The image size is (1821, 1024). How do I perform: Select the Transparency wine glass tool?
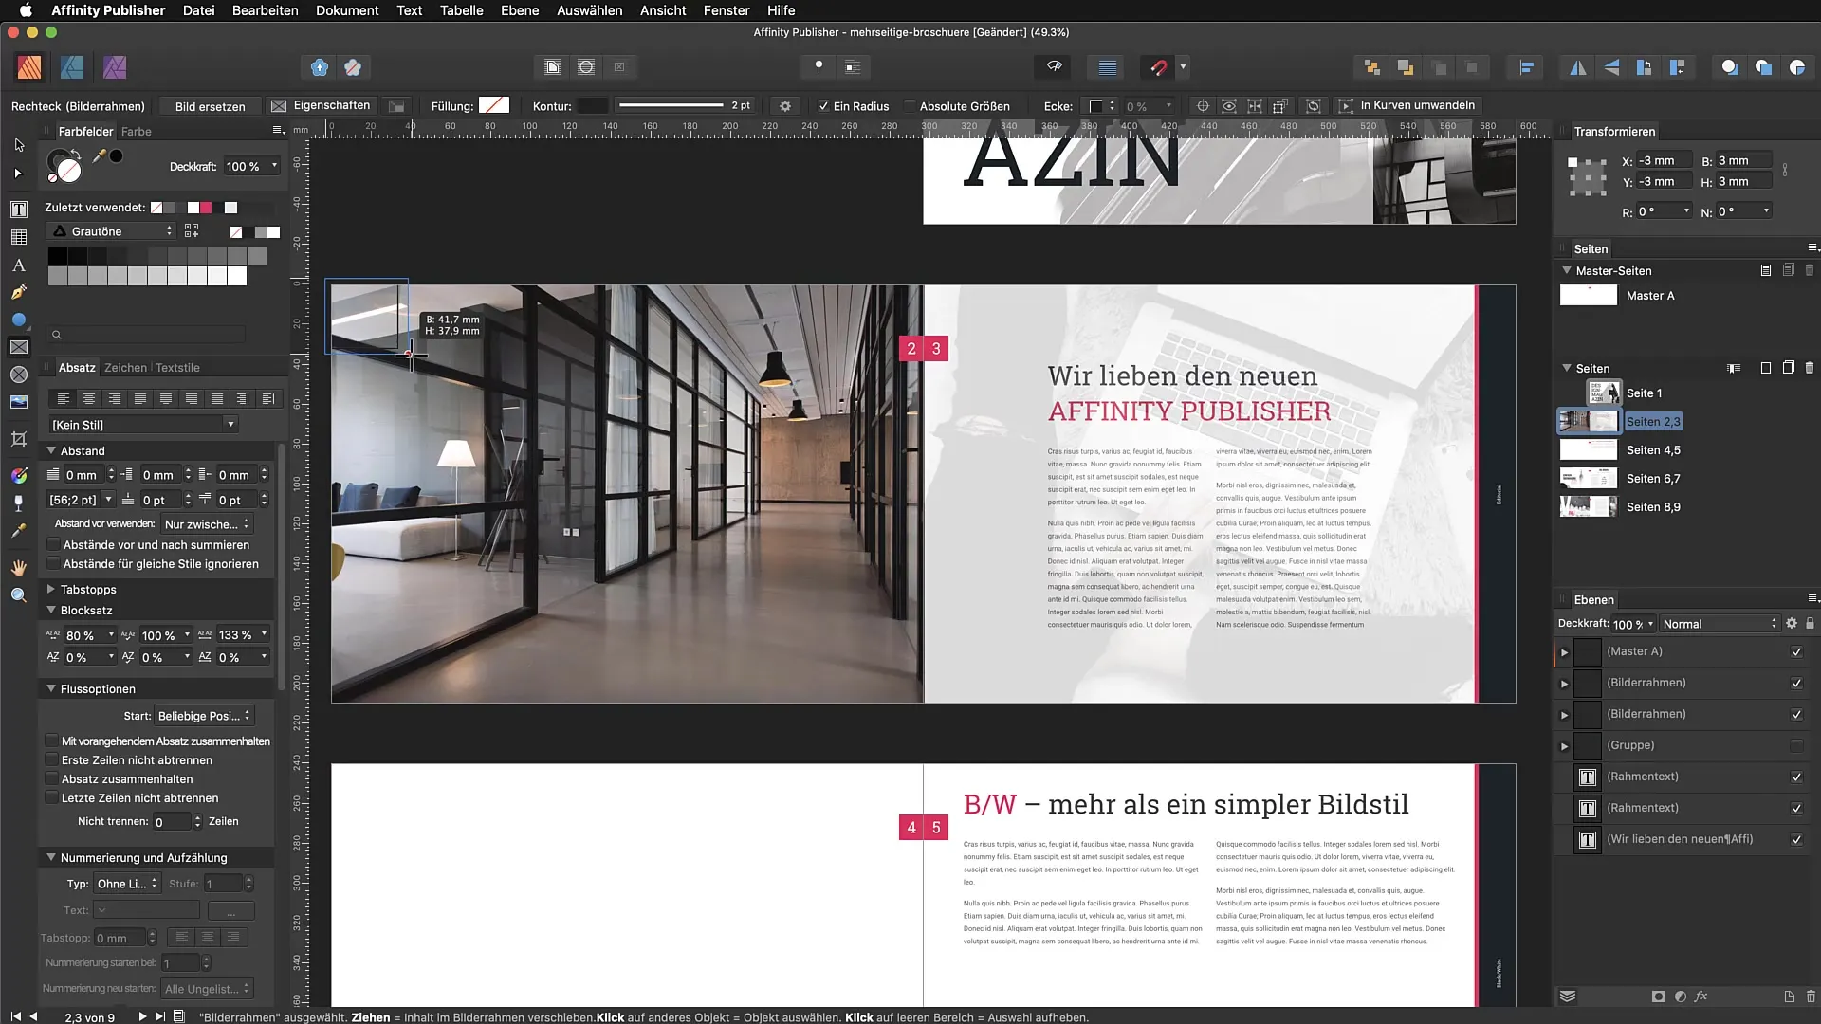[x=19, y=503]
